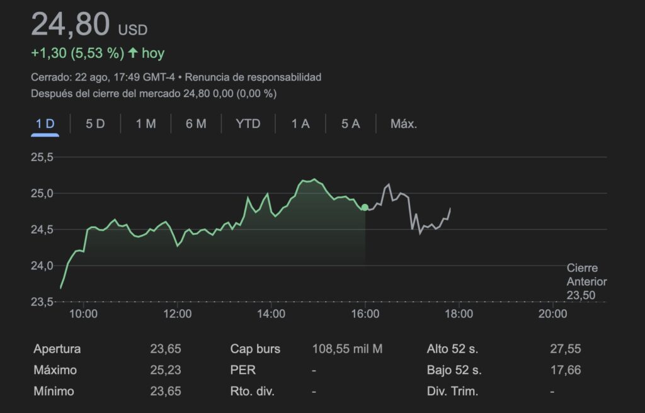The height and width of the screenshot is (413, 645).
Task: Click the 20:00 time axis label
Action: (553, 314)
